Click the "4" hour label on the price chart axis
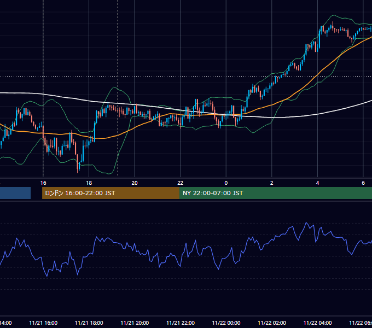This screenshot has height=328, width=372. [x=317, y=183]
